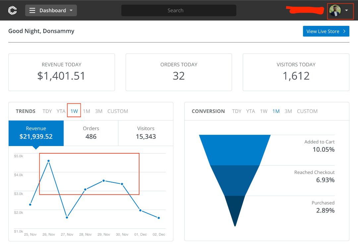This screenshot has width=358, height=250.
Task: Switch Conversion to YTA range
Action: click(251, 111)
